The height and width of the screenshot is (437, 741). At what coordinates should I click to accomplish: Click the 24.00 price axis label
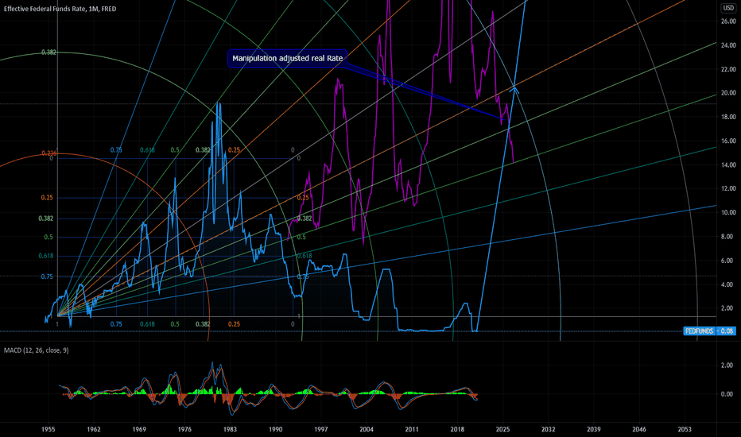728,45
